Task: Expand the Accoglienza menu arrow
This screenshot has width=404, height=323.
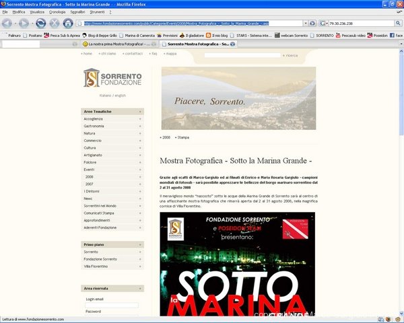Action: (140, 119)
